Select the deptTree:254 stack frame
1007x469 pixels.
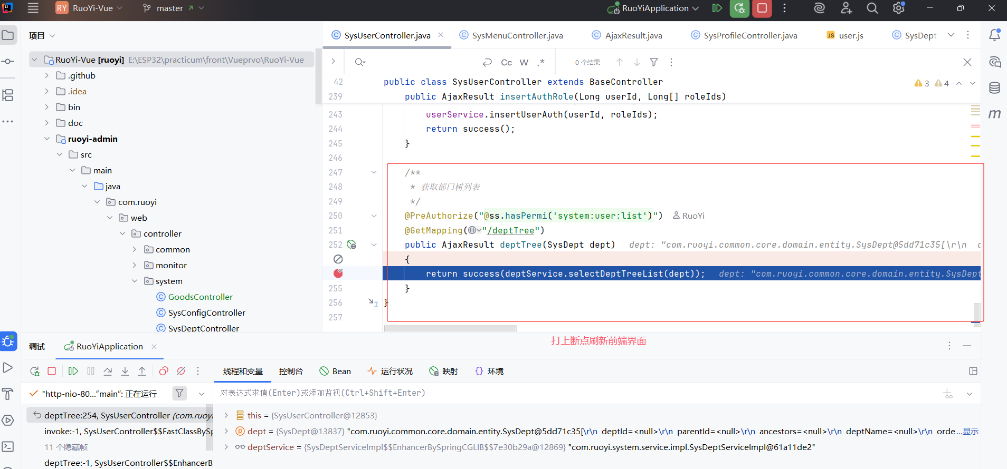click(120, 415)
